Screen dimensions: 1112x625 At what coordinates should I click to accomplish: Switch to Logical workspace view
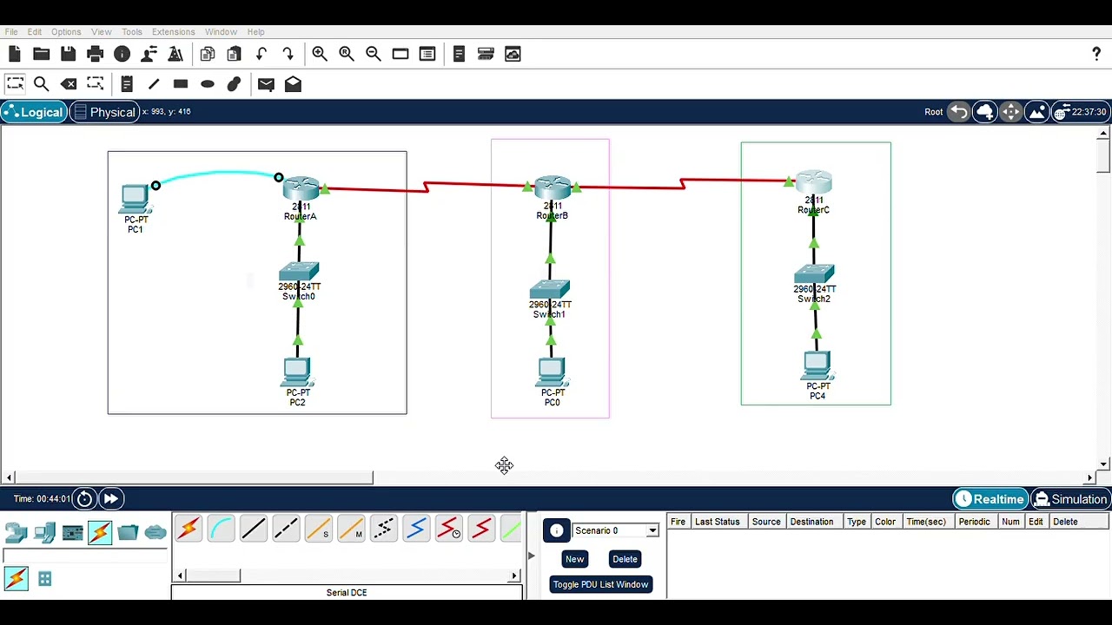(33, 112)
